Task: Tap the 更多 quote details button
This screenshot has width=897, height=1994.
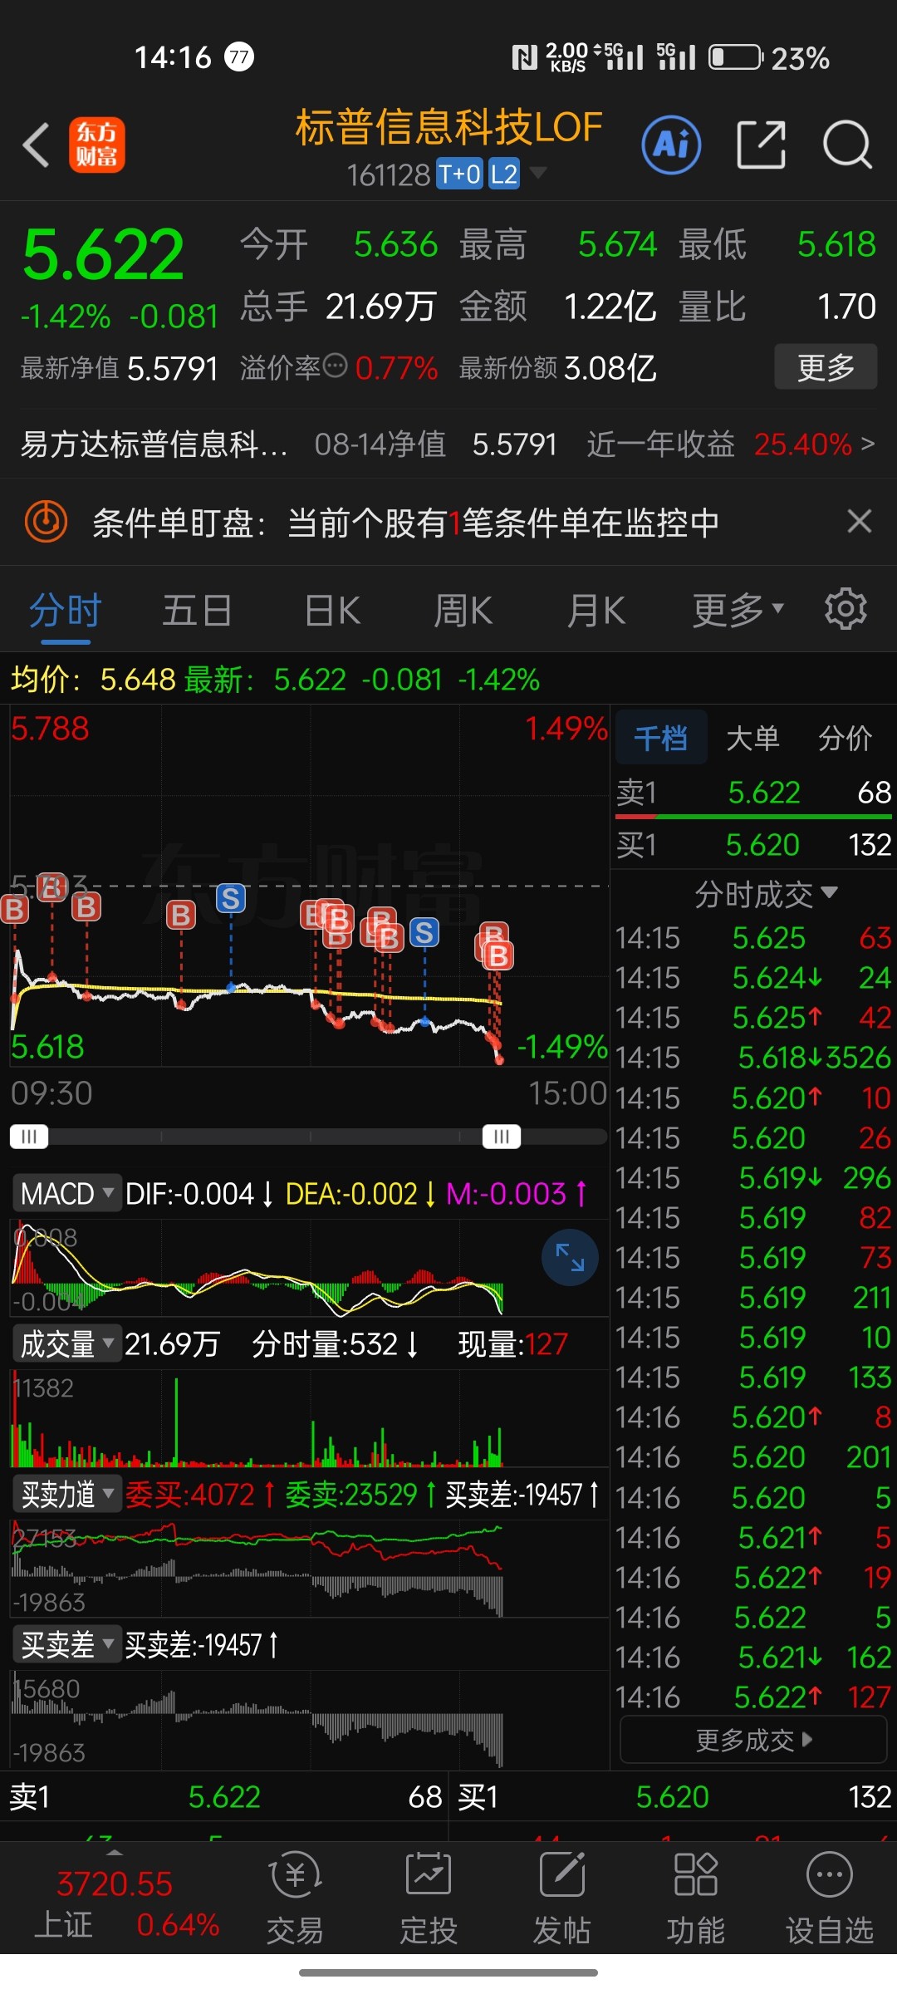Action: (826, 366)
